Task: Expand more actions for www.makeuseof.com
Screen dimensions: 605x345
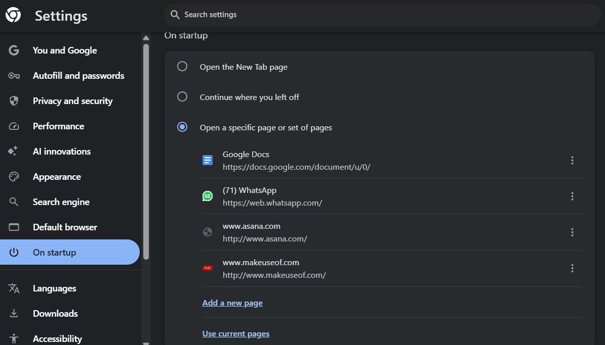Action: (x=572, y=268)
